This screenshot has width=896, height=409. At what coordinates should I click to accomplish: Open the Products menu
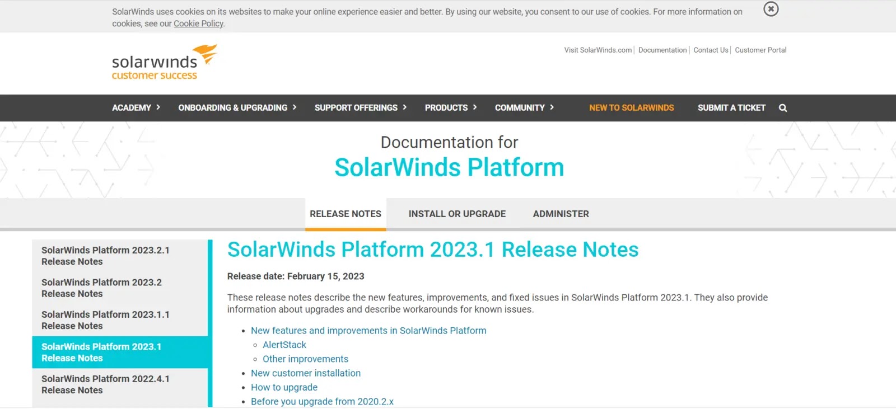(446, 107)
